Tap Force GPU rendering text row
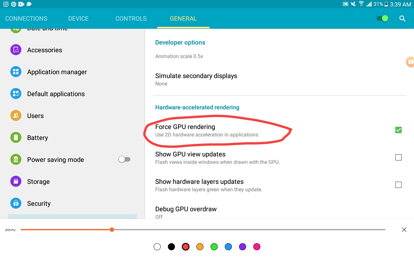This screenshot has height=258, width=414. pos(279,130)
